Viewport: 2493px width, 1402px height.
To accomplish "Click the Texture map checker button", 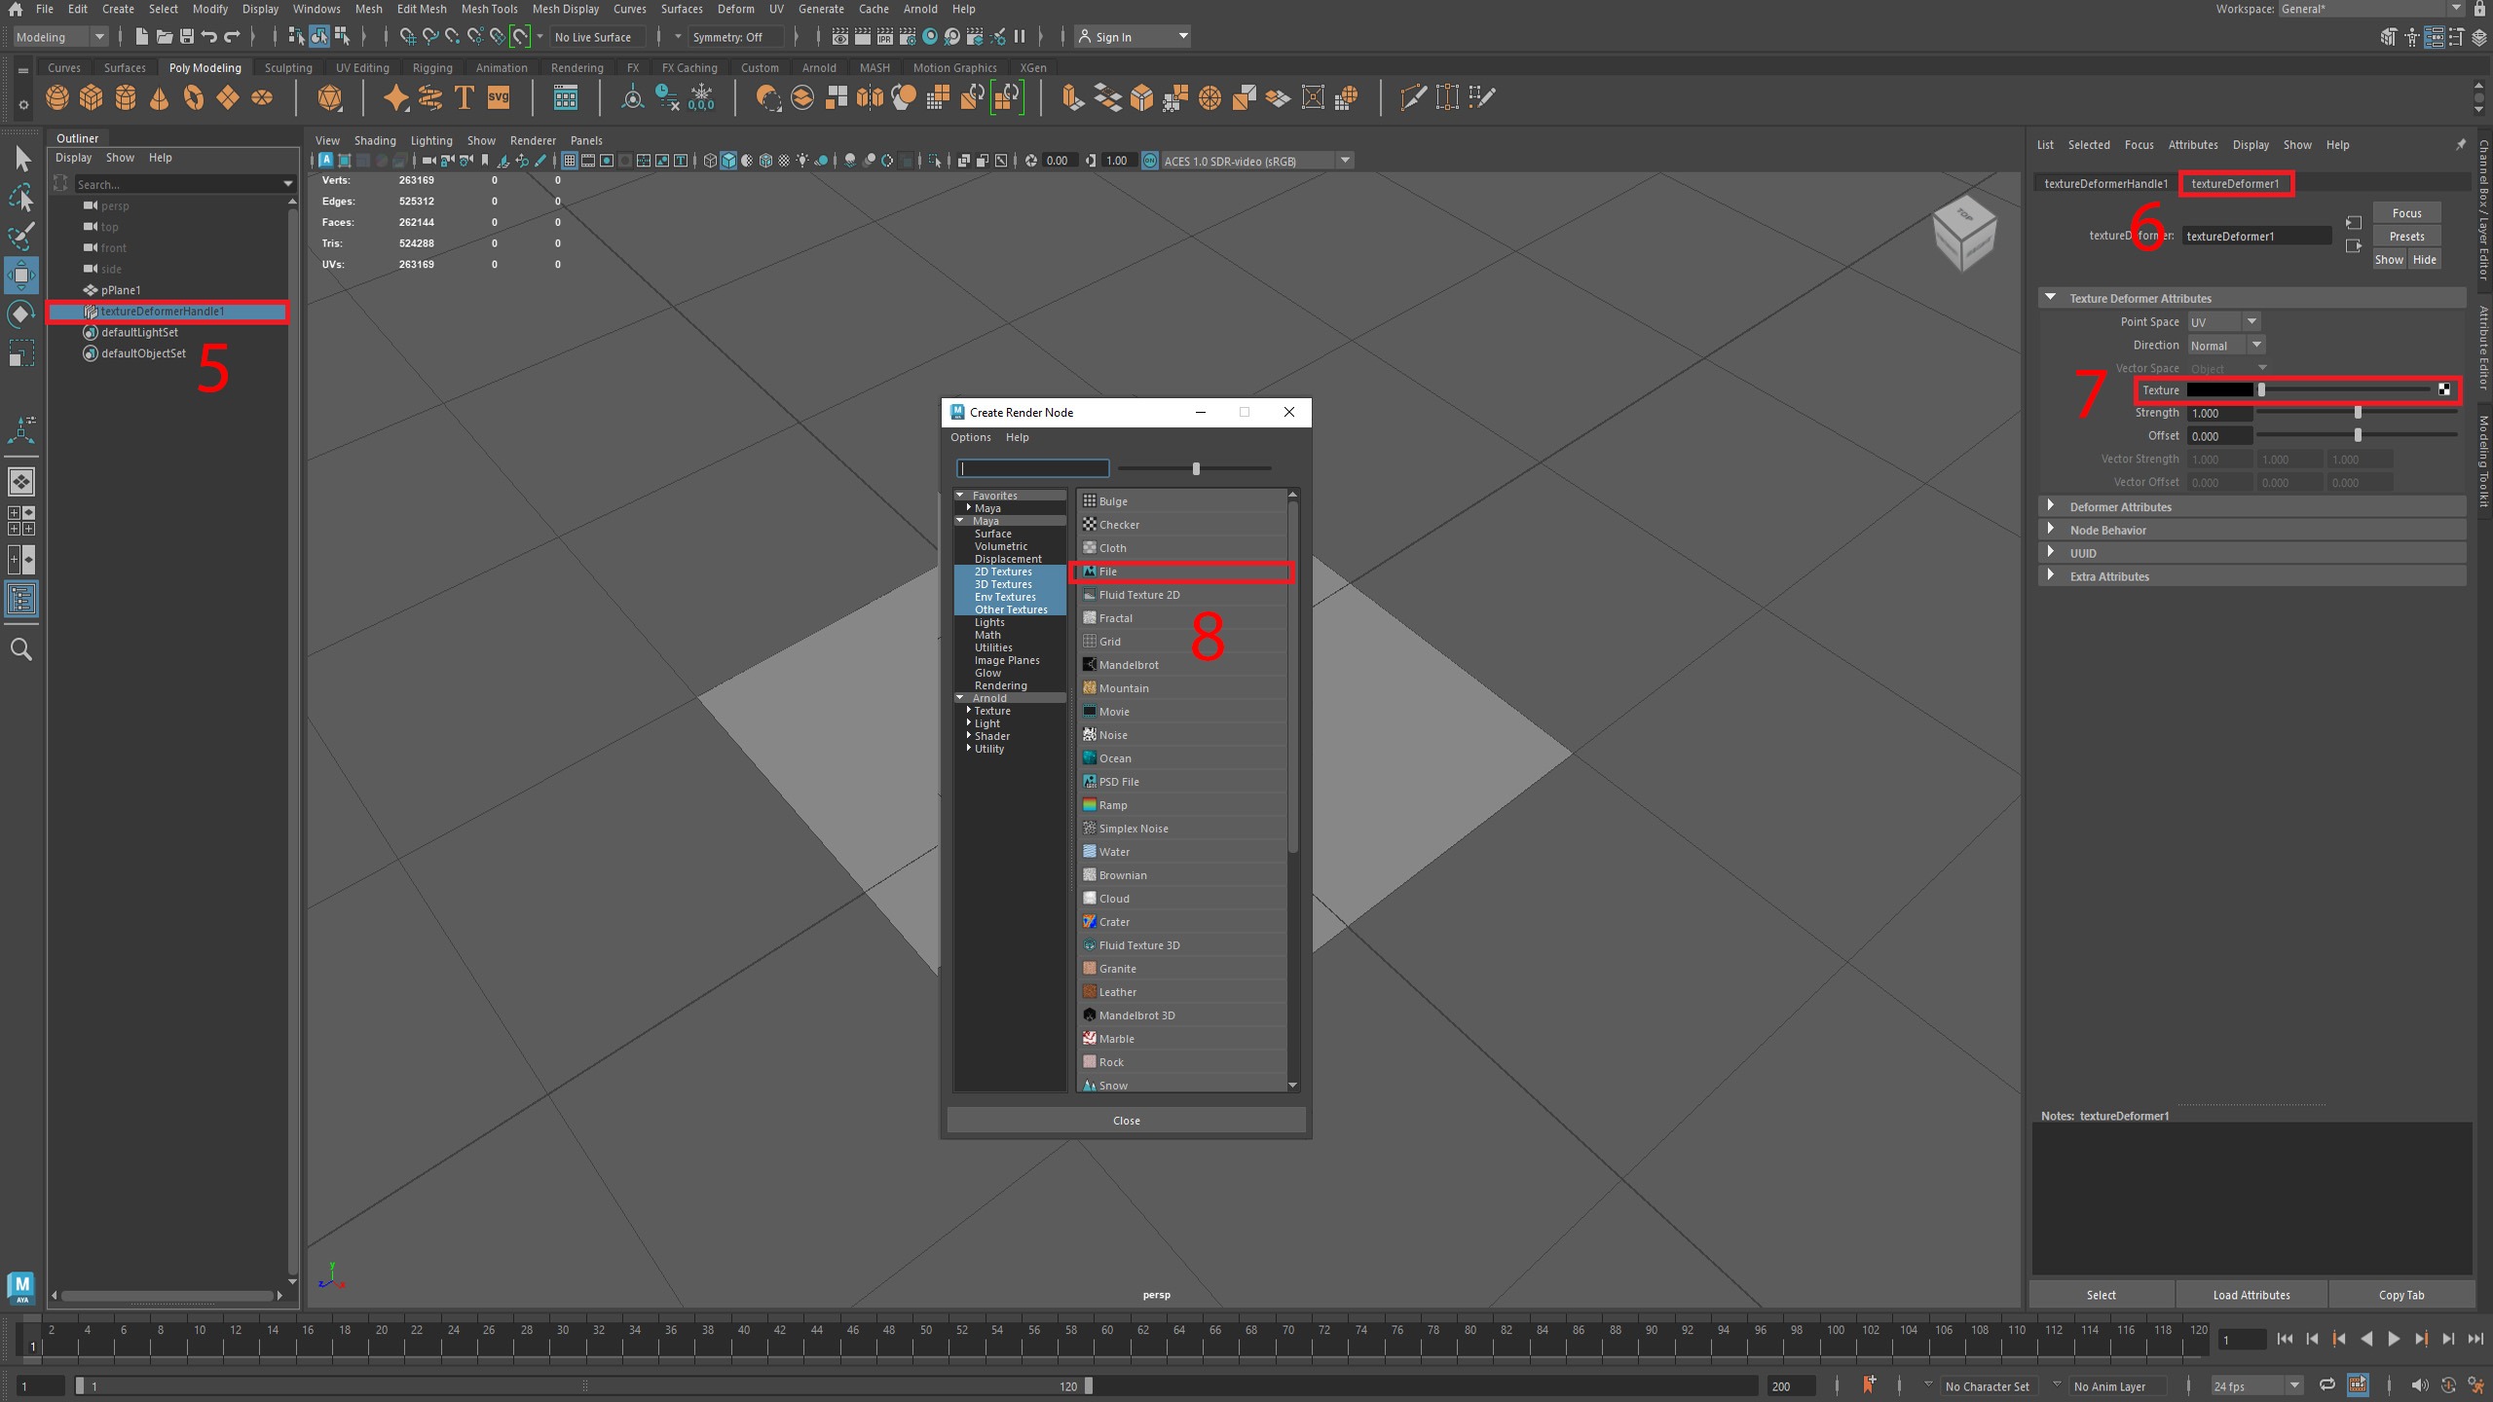I will (x=2444, y=390).
